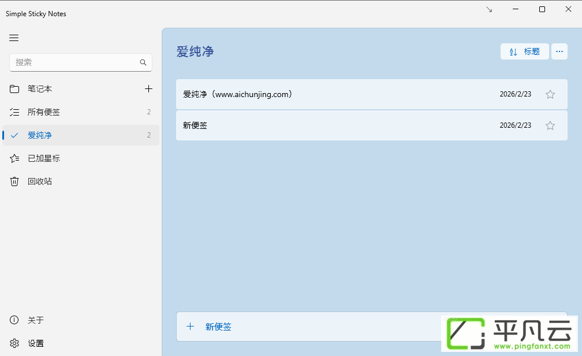Open the 关于 about page

[x=81, y=320]
